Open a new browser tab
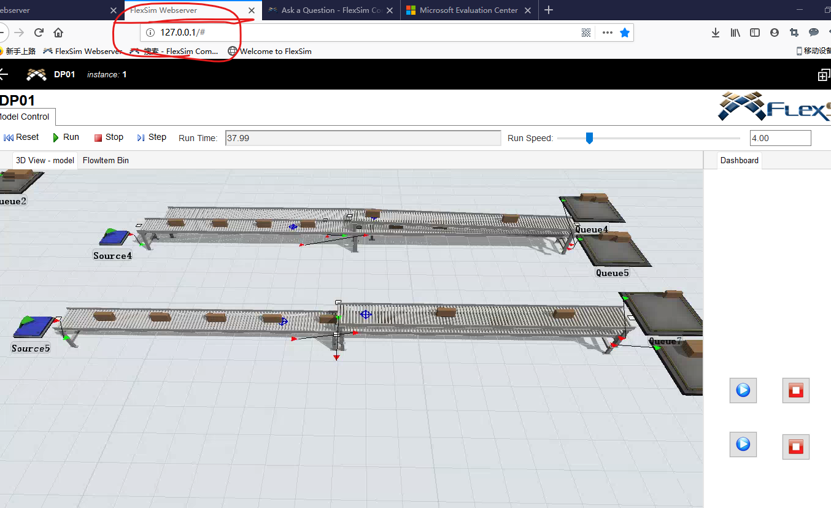This screenshot has height=508, width=831. coord(549,10)
